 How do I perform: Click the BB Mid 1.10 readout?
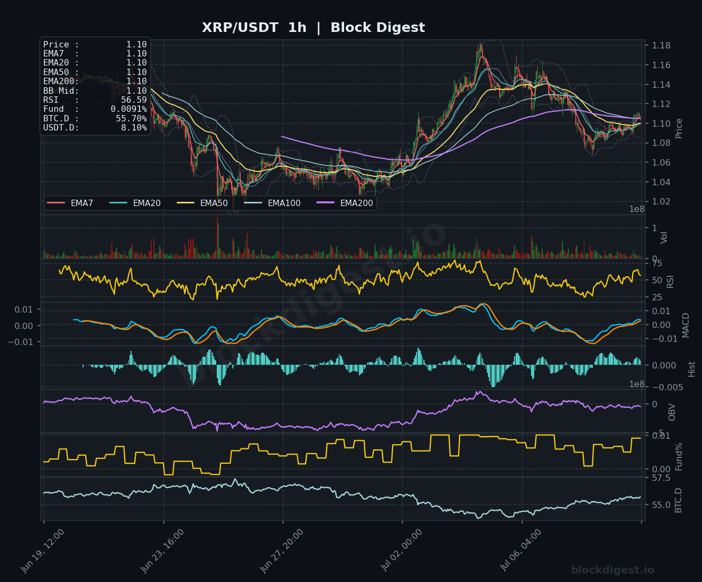(x=95, y=91)
